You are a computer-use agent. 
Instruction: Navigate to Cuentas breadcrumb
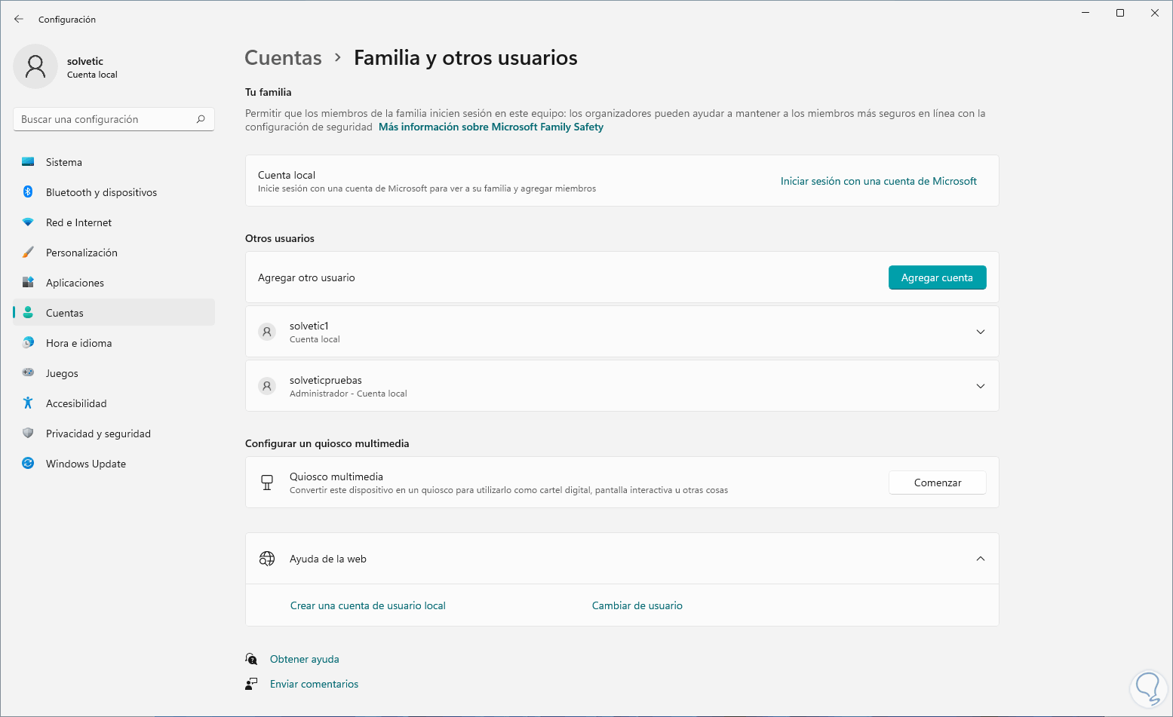(x=283, y=58)
